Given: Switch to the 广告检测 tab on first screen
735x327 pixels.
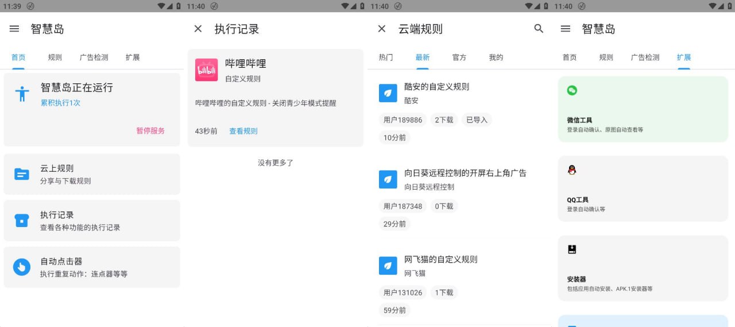Looking at the screenshot, I should pyautogui.click(x=94, y=57).
